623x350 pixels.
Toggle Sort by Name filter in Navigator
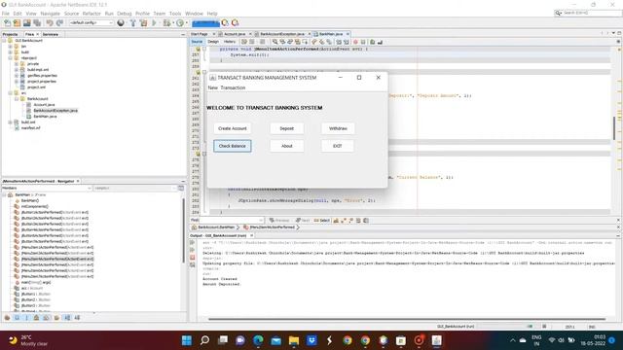click(67, 318)
